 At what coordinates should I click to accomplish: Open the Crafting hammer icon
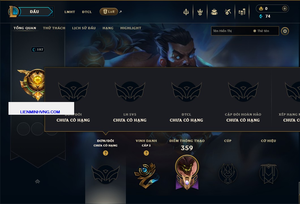click(228, 12)
